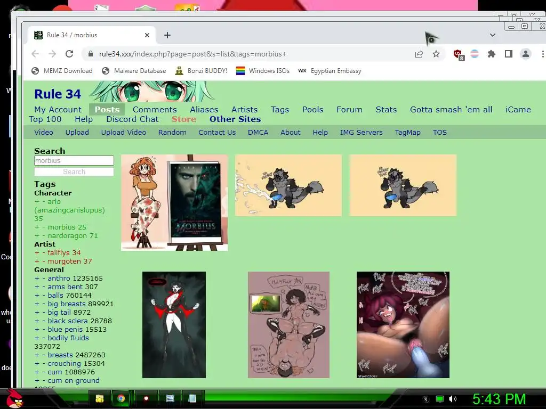The width and height of the screenshot is (546, 409).
Task: Click the Upload submenu link
Action: (77, 133)
